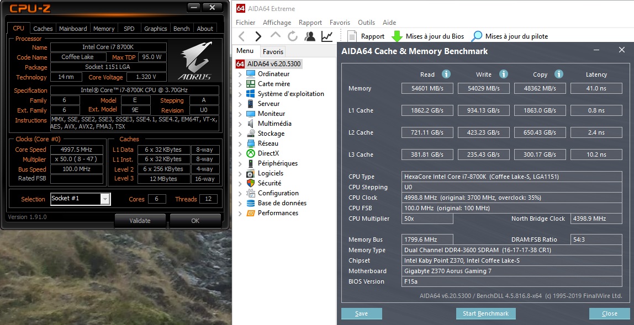Expand the Performances tree node
The image size is (634, 325).
point(240,213)
